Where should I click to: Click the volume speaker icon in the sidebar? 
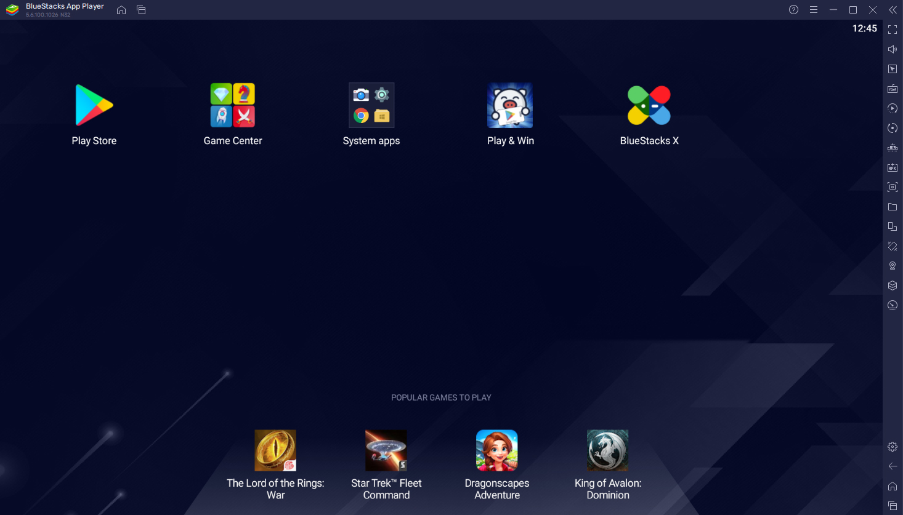893,49
